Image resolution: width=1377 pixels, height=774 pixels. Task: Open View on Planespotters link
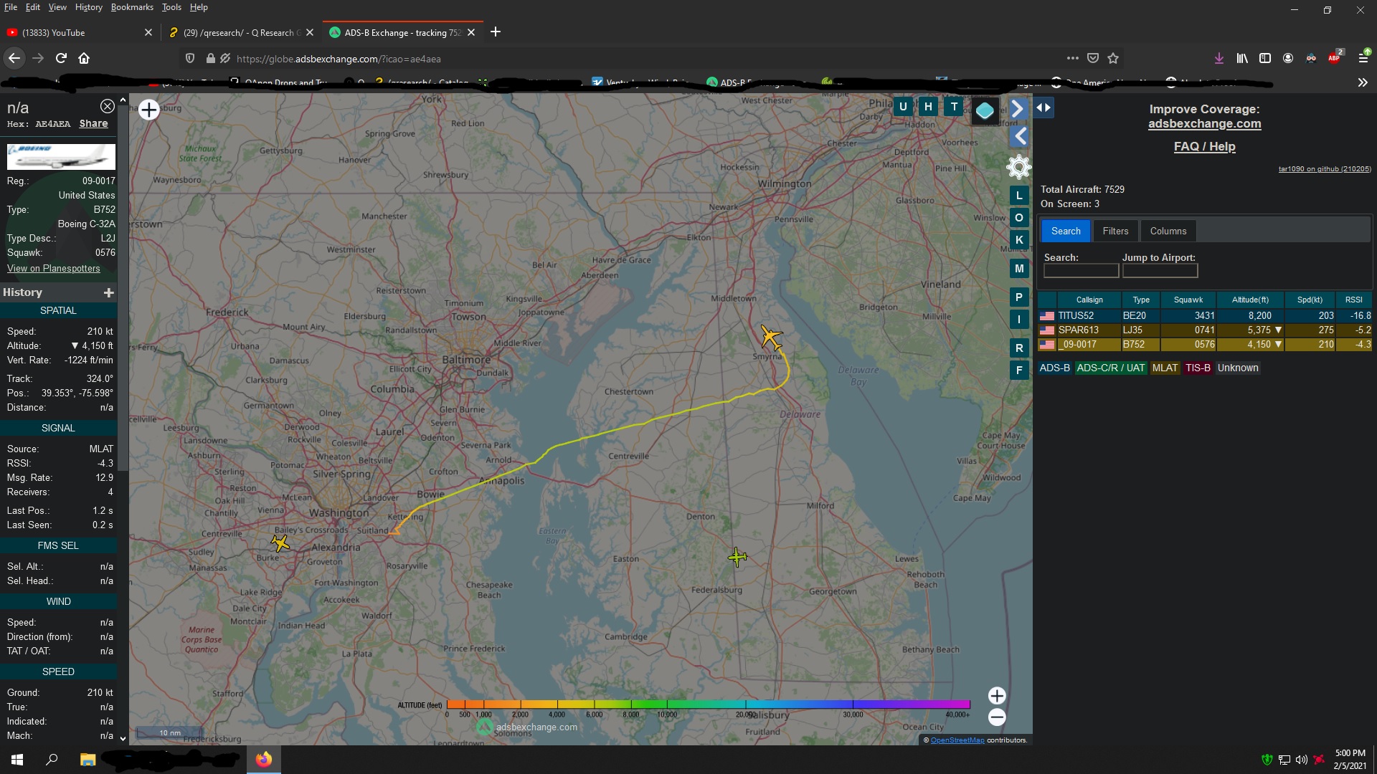[54, 268]
